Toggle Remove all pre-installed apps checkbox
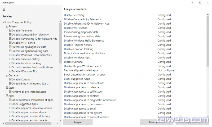This screenshot has width=212, height=127. coord(10,92)
